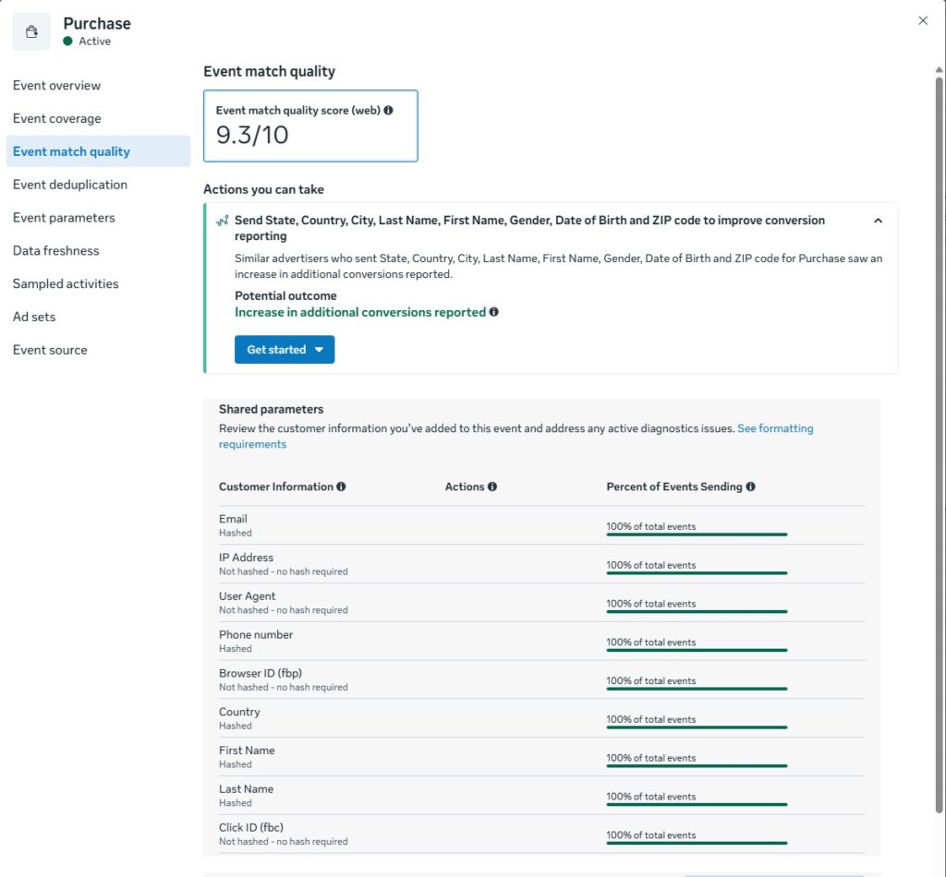Select Event match quality in sidebar
This screenshot has width=946, height=877.
(98, 151)
